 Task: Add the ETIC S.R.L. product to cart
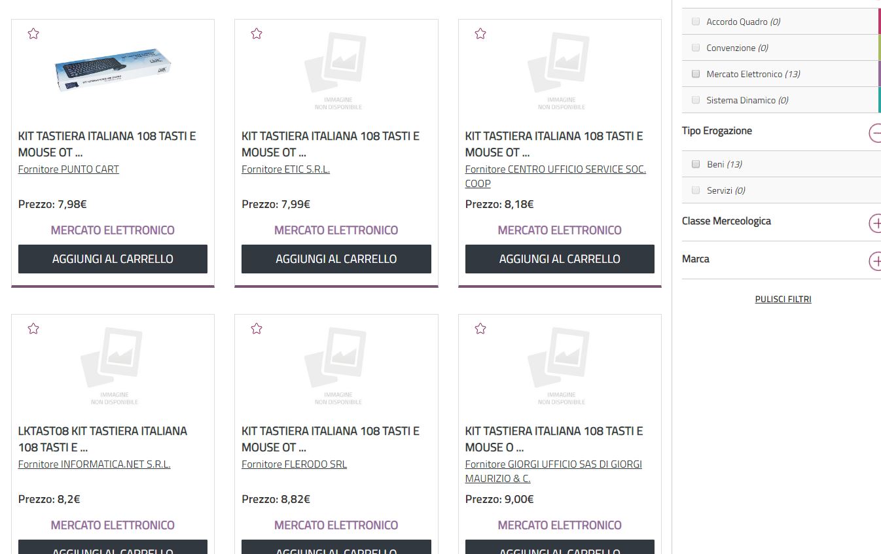336,259
